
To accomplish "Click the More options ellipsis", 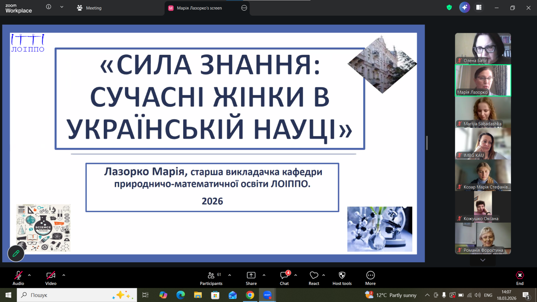I will [x=370, y=278].
